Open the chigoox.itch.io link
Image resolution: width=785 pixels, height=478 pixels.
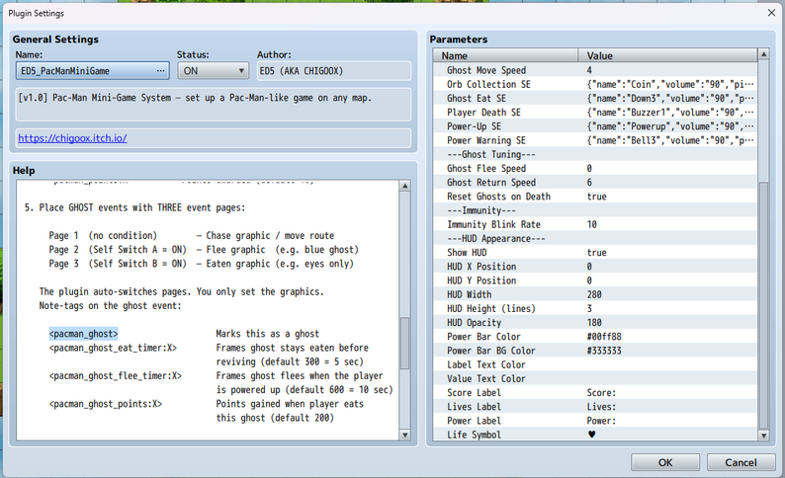click(72, 138)
